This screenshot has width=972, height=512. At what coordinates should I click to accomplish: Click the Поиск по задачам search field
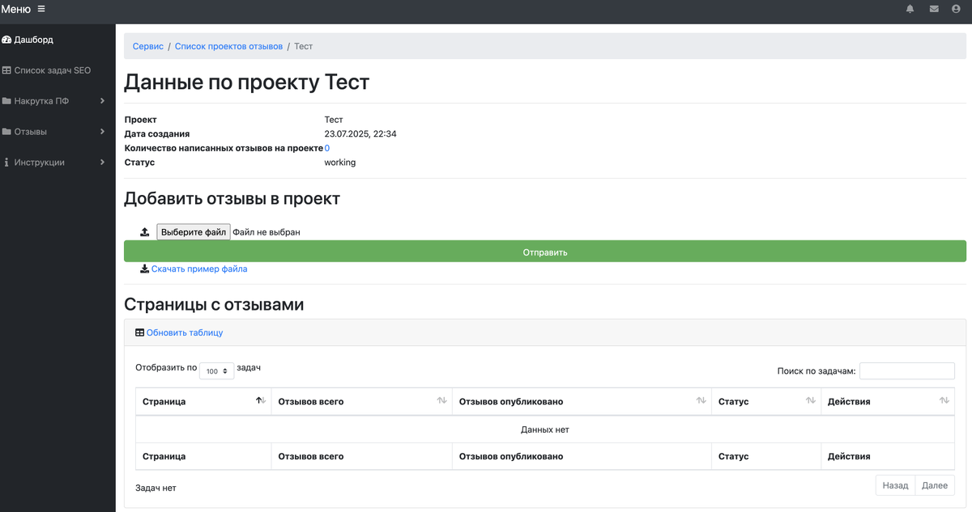(x=907, y=370)
